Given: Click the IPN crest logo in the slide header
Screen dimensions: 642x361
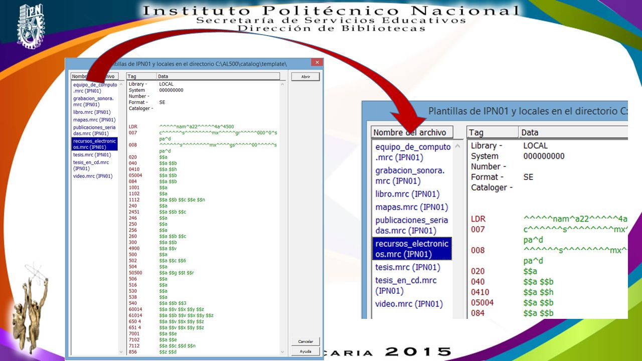Looking at the screenshot, I should pos(30,26).
